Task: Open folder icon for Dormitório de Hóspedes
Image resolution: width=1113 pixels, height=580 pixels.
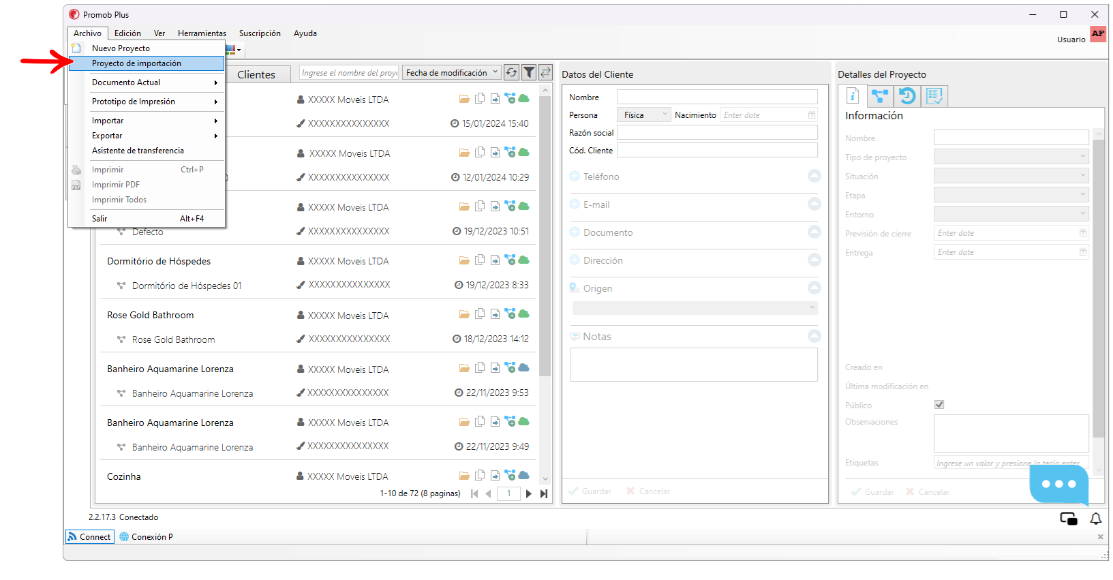Action: coord(464,260)
